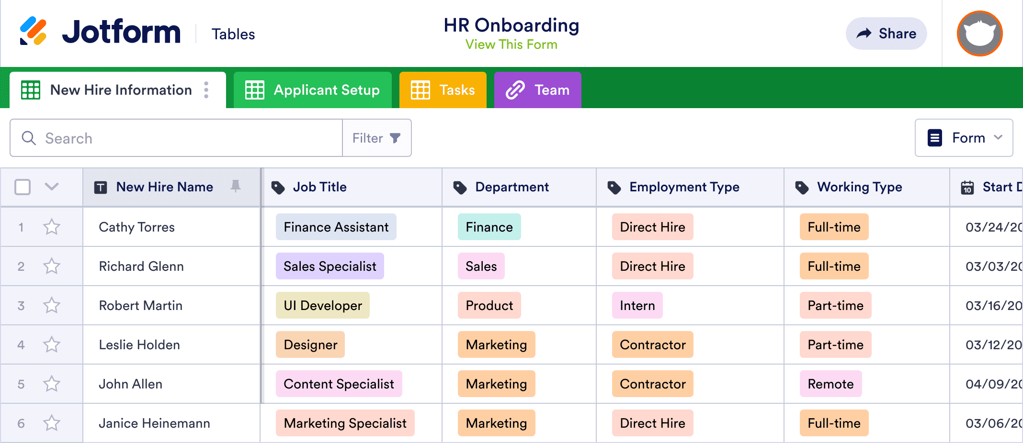Screen dimensions: 1023x443
Task: Click the link icon on the Team tab
Action: coord(515,89)
